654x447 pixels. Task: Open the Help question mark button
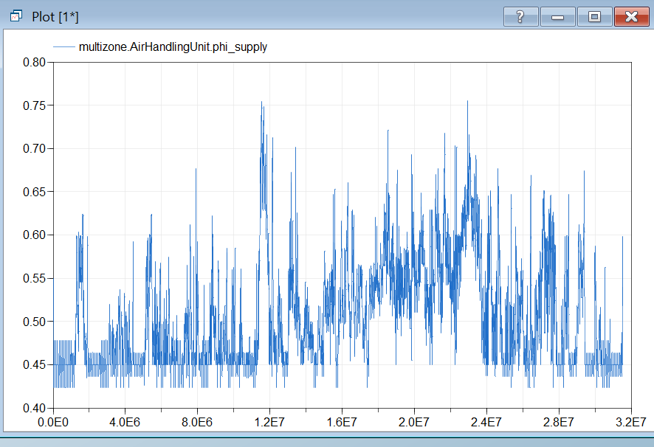(x=520, y=16)
